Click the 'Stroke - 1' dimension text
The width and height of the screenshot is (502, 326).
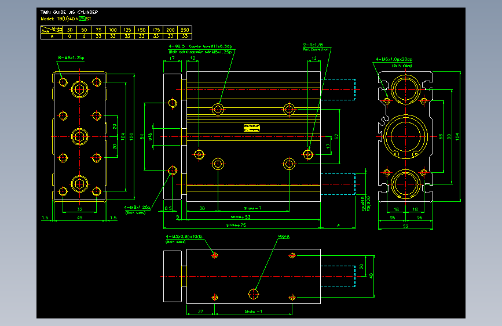click(253, 311)
